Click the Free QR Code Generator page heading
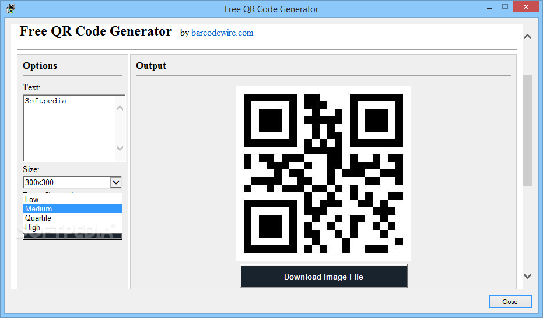The width and height of the screenshot is (543, 318). click(96, 31)
